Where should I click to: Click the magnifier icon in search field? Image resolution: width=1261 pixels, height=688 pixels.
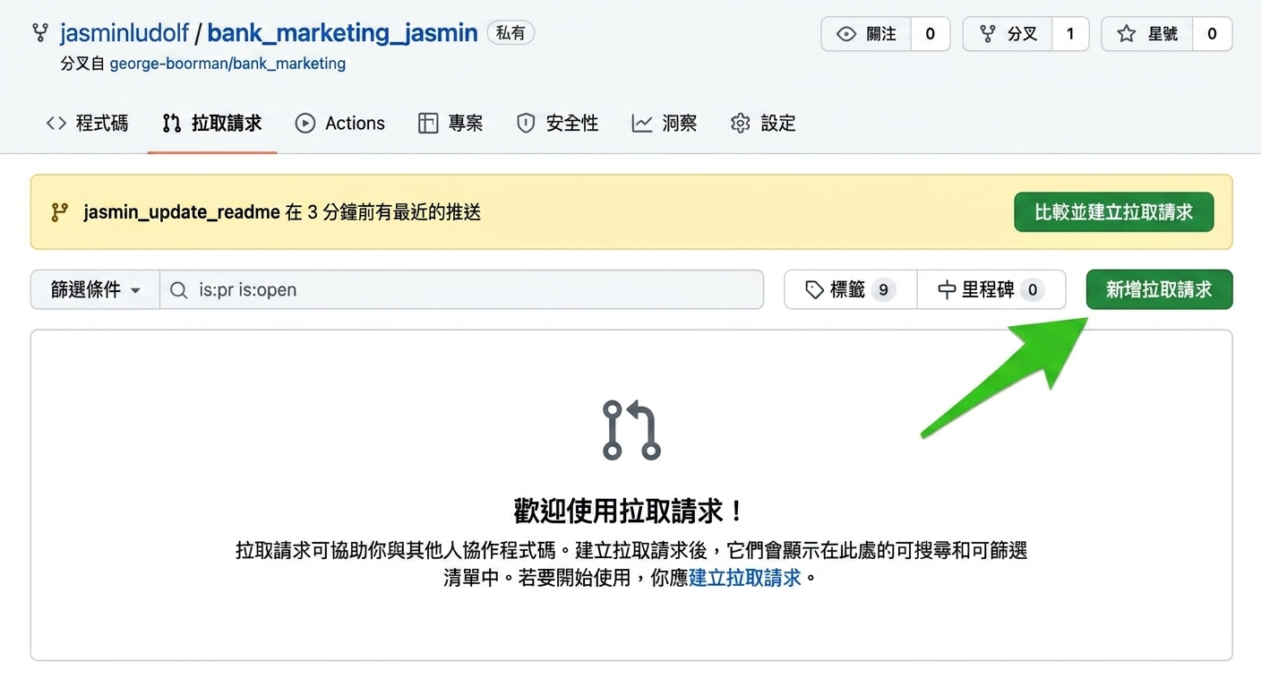click(x=179, y=290)
